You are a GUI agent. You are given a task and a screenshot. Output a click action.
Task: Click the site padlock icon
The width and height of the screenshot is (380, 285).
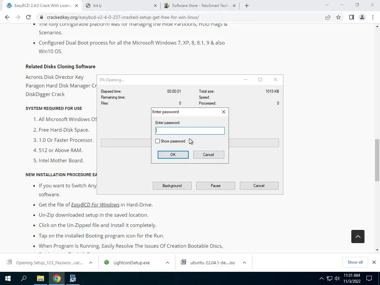click(x=42, y=17)
